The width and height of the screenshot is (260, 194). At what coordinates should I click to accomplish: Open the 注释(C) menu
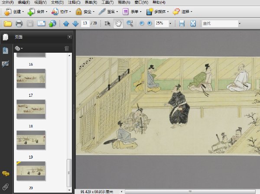click(74, 3)
